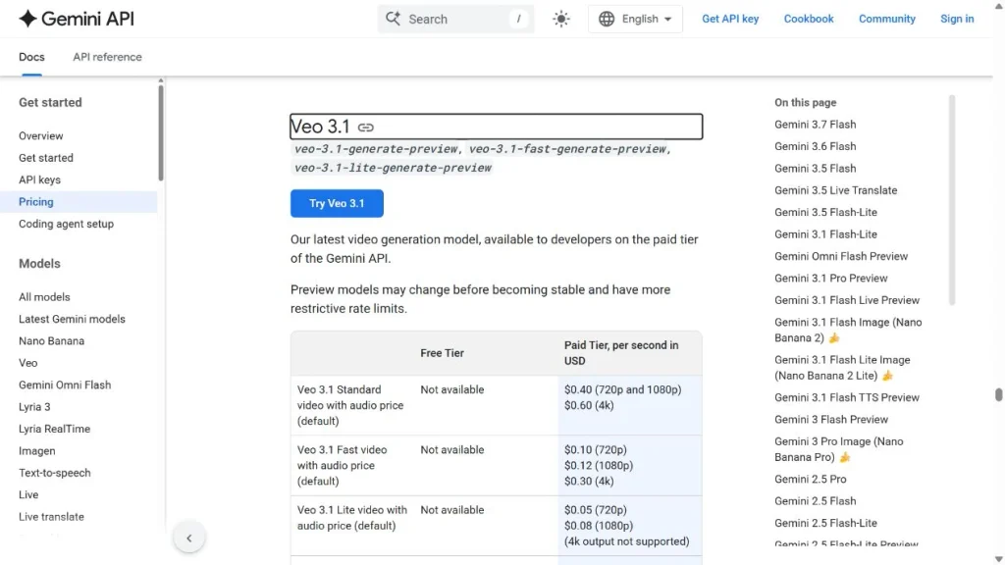Switch to the API reference tab
Screen dimensions: 1005x565
107,57
